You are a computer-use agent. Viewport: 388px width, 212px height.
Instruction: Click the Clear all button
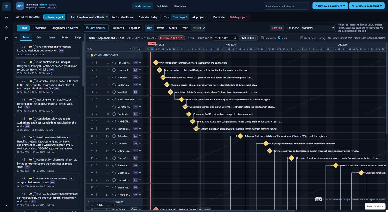point(277,28)
